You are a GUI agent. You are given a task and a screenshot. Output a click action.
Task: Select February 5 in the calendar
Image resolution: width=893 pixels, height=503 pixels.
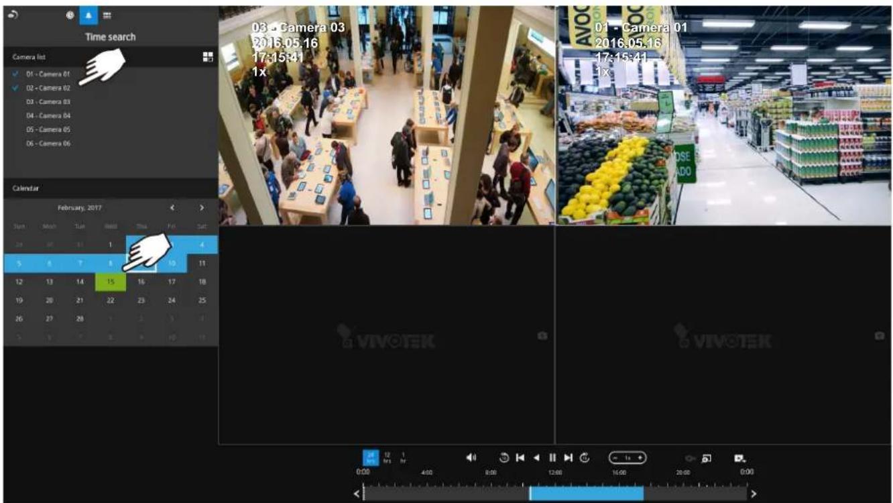tap(19, 264)
